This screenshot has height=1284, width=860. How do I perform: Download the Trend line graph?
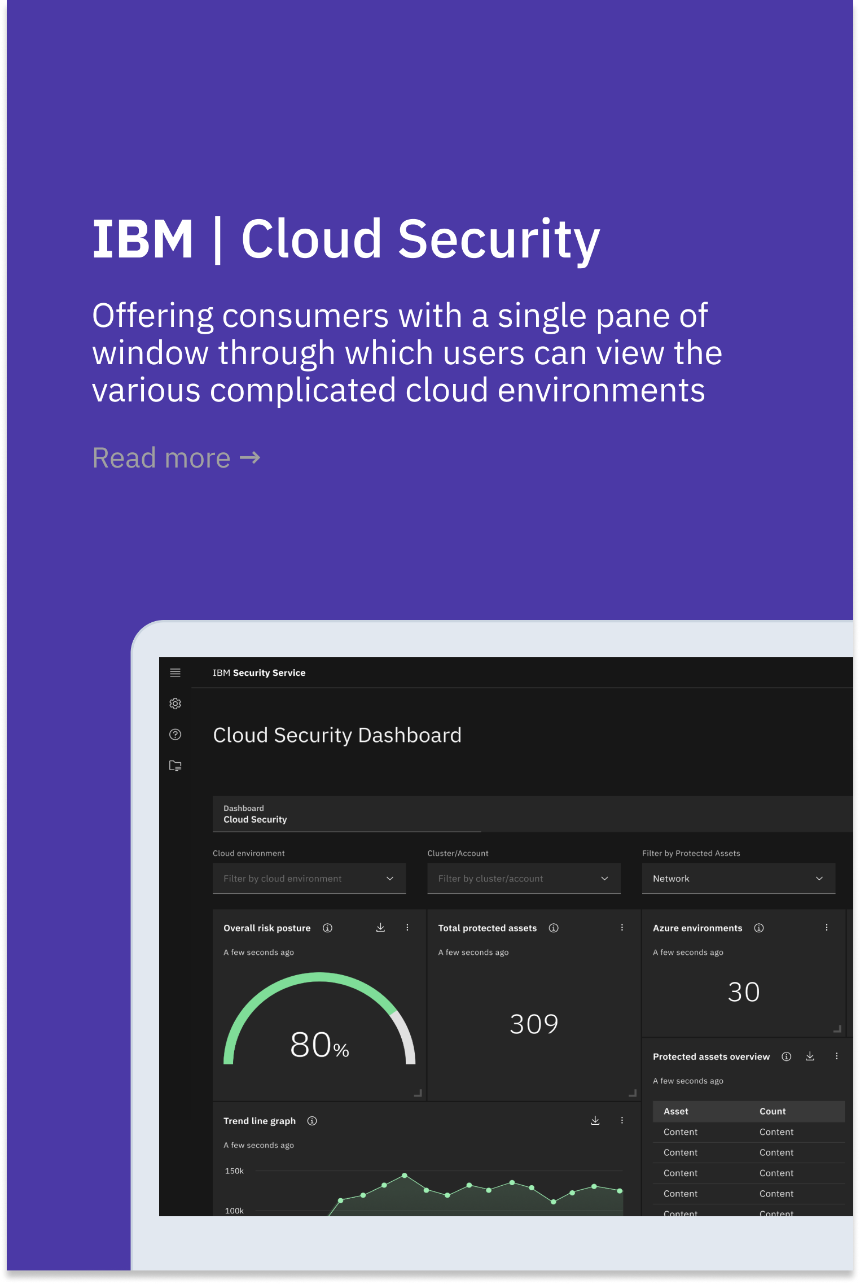[595, 1121]
